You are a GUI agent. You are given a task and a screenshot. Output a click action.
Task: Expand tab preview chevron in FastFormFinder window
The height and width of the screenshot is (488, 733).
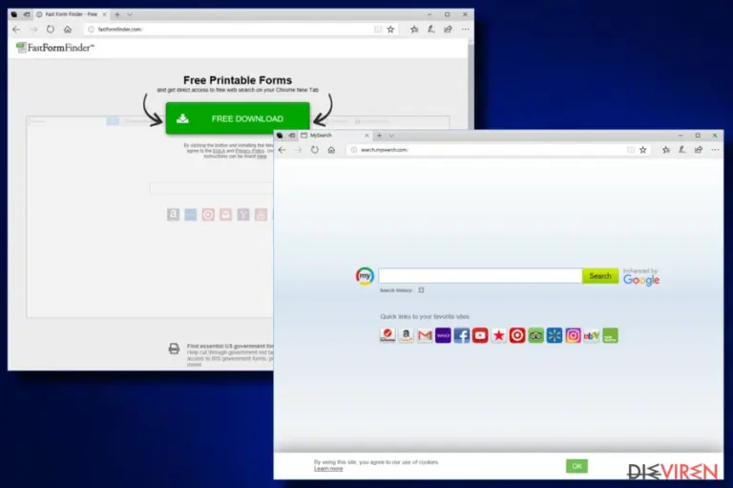coord(130,14)
